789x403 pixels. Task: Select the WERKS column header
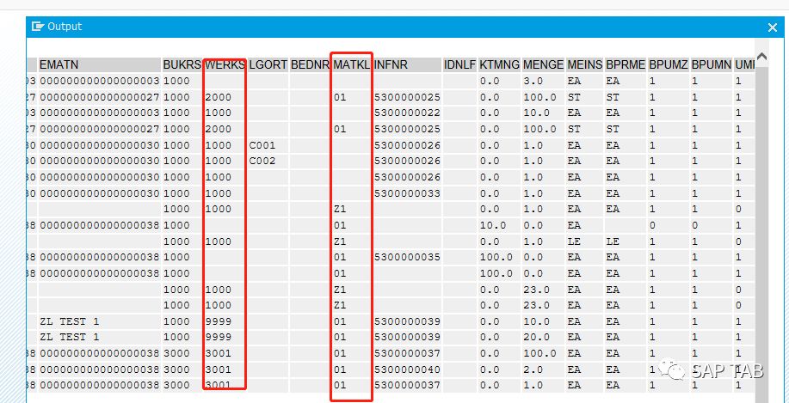tap(225, 64)
